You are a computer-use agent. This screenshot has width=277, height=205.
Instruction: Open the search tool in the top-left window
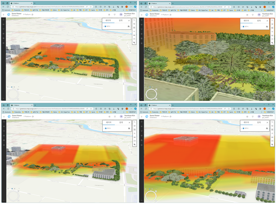tap(134, 20)
